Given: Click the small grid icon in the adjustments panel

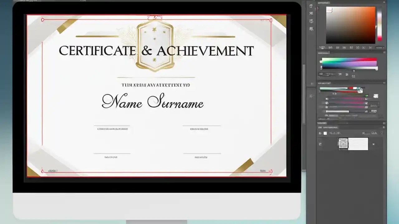Looking at the screenshot, I should click(375, 95).
